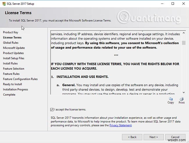The width and height of the screenshot is (189, 143).
Task: Click the license text scroll down arrow
Action: [x=184, y=93]
